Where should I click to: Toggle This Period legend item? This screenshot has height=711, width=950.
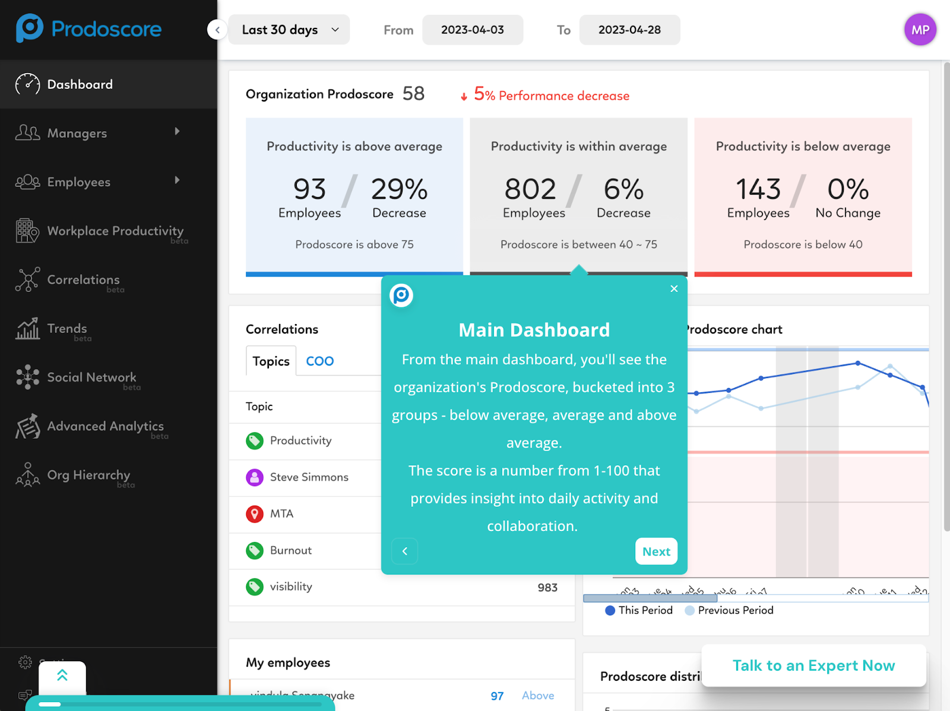tap(639, 610)
